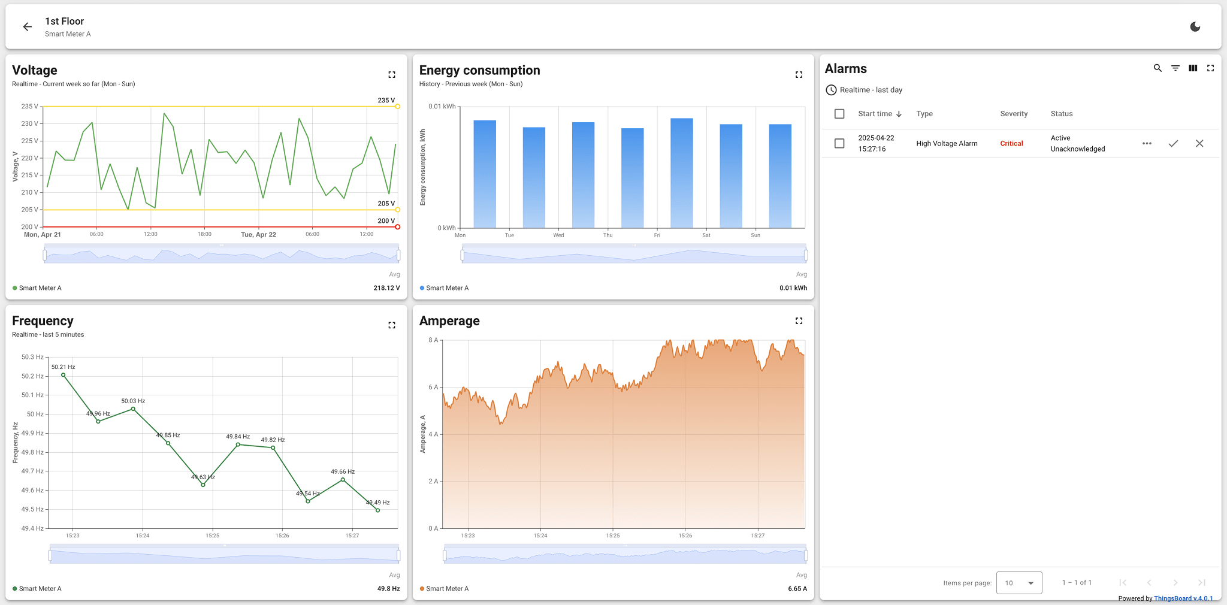The height and width of the screenshot is (605, 1227).
Task: Go back using the arrow beside 1st Floor
Action: pos(28,27)
